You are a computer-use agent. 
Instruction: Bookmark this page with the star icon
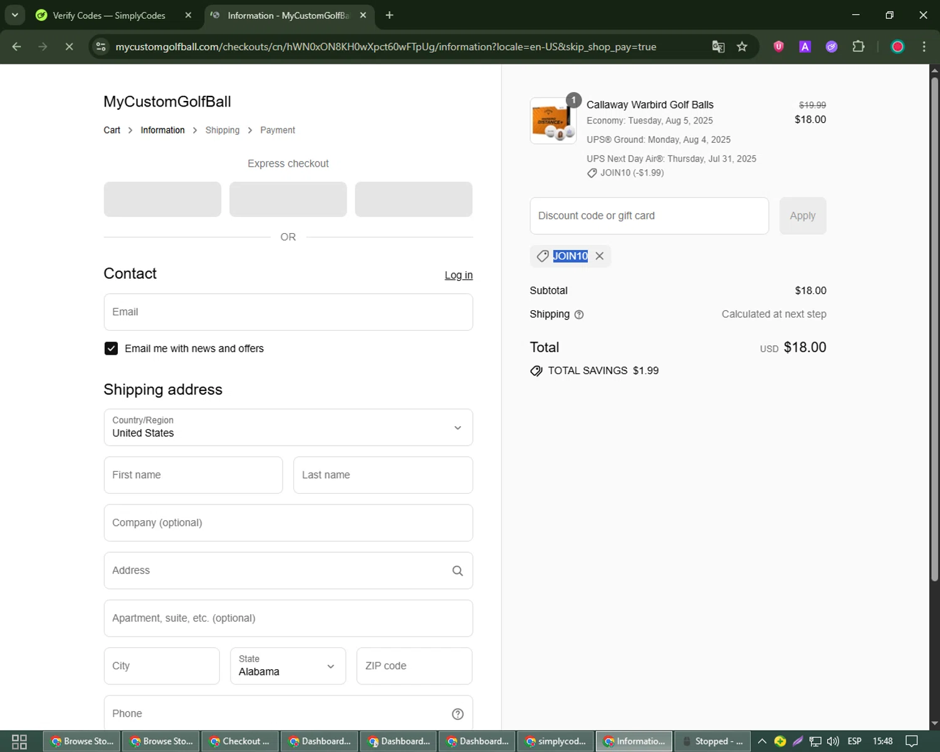[x=742, y=47]
